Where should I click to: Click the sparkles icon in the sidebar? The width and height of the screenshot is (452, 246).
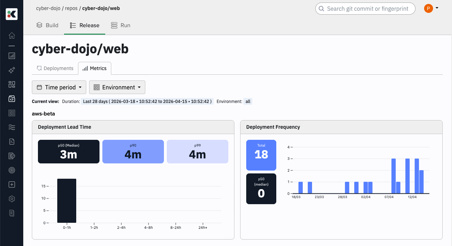click(x=12, y=70)
